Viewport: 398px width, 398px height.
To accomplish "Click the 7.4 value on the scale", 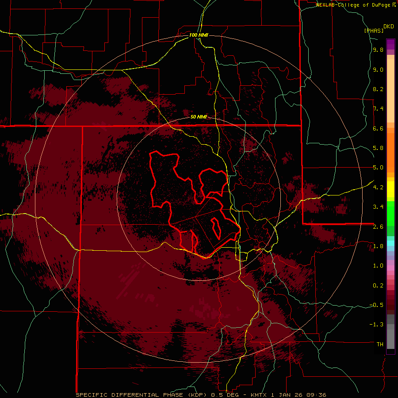I will (378, 109).
